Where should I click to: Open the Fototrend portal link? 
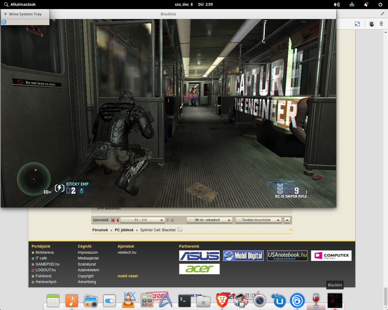click(x=43, y=276)
